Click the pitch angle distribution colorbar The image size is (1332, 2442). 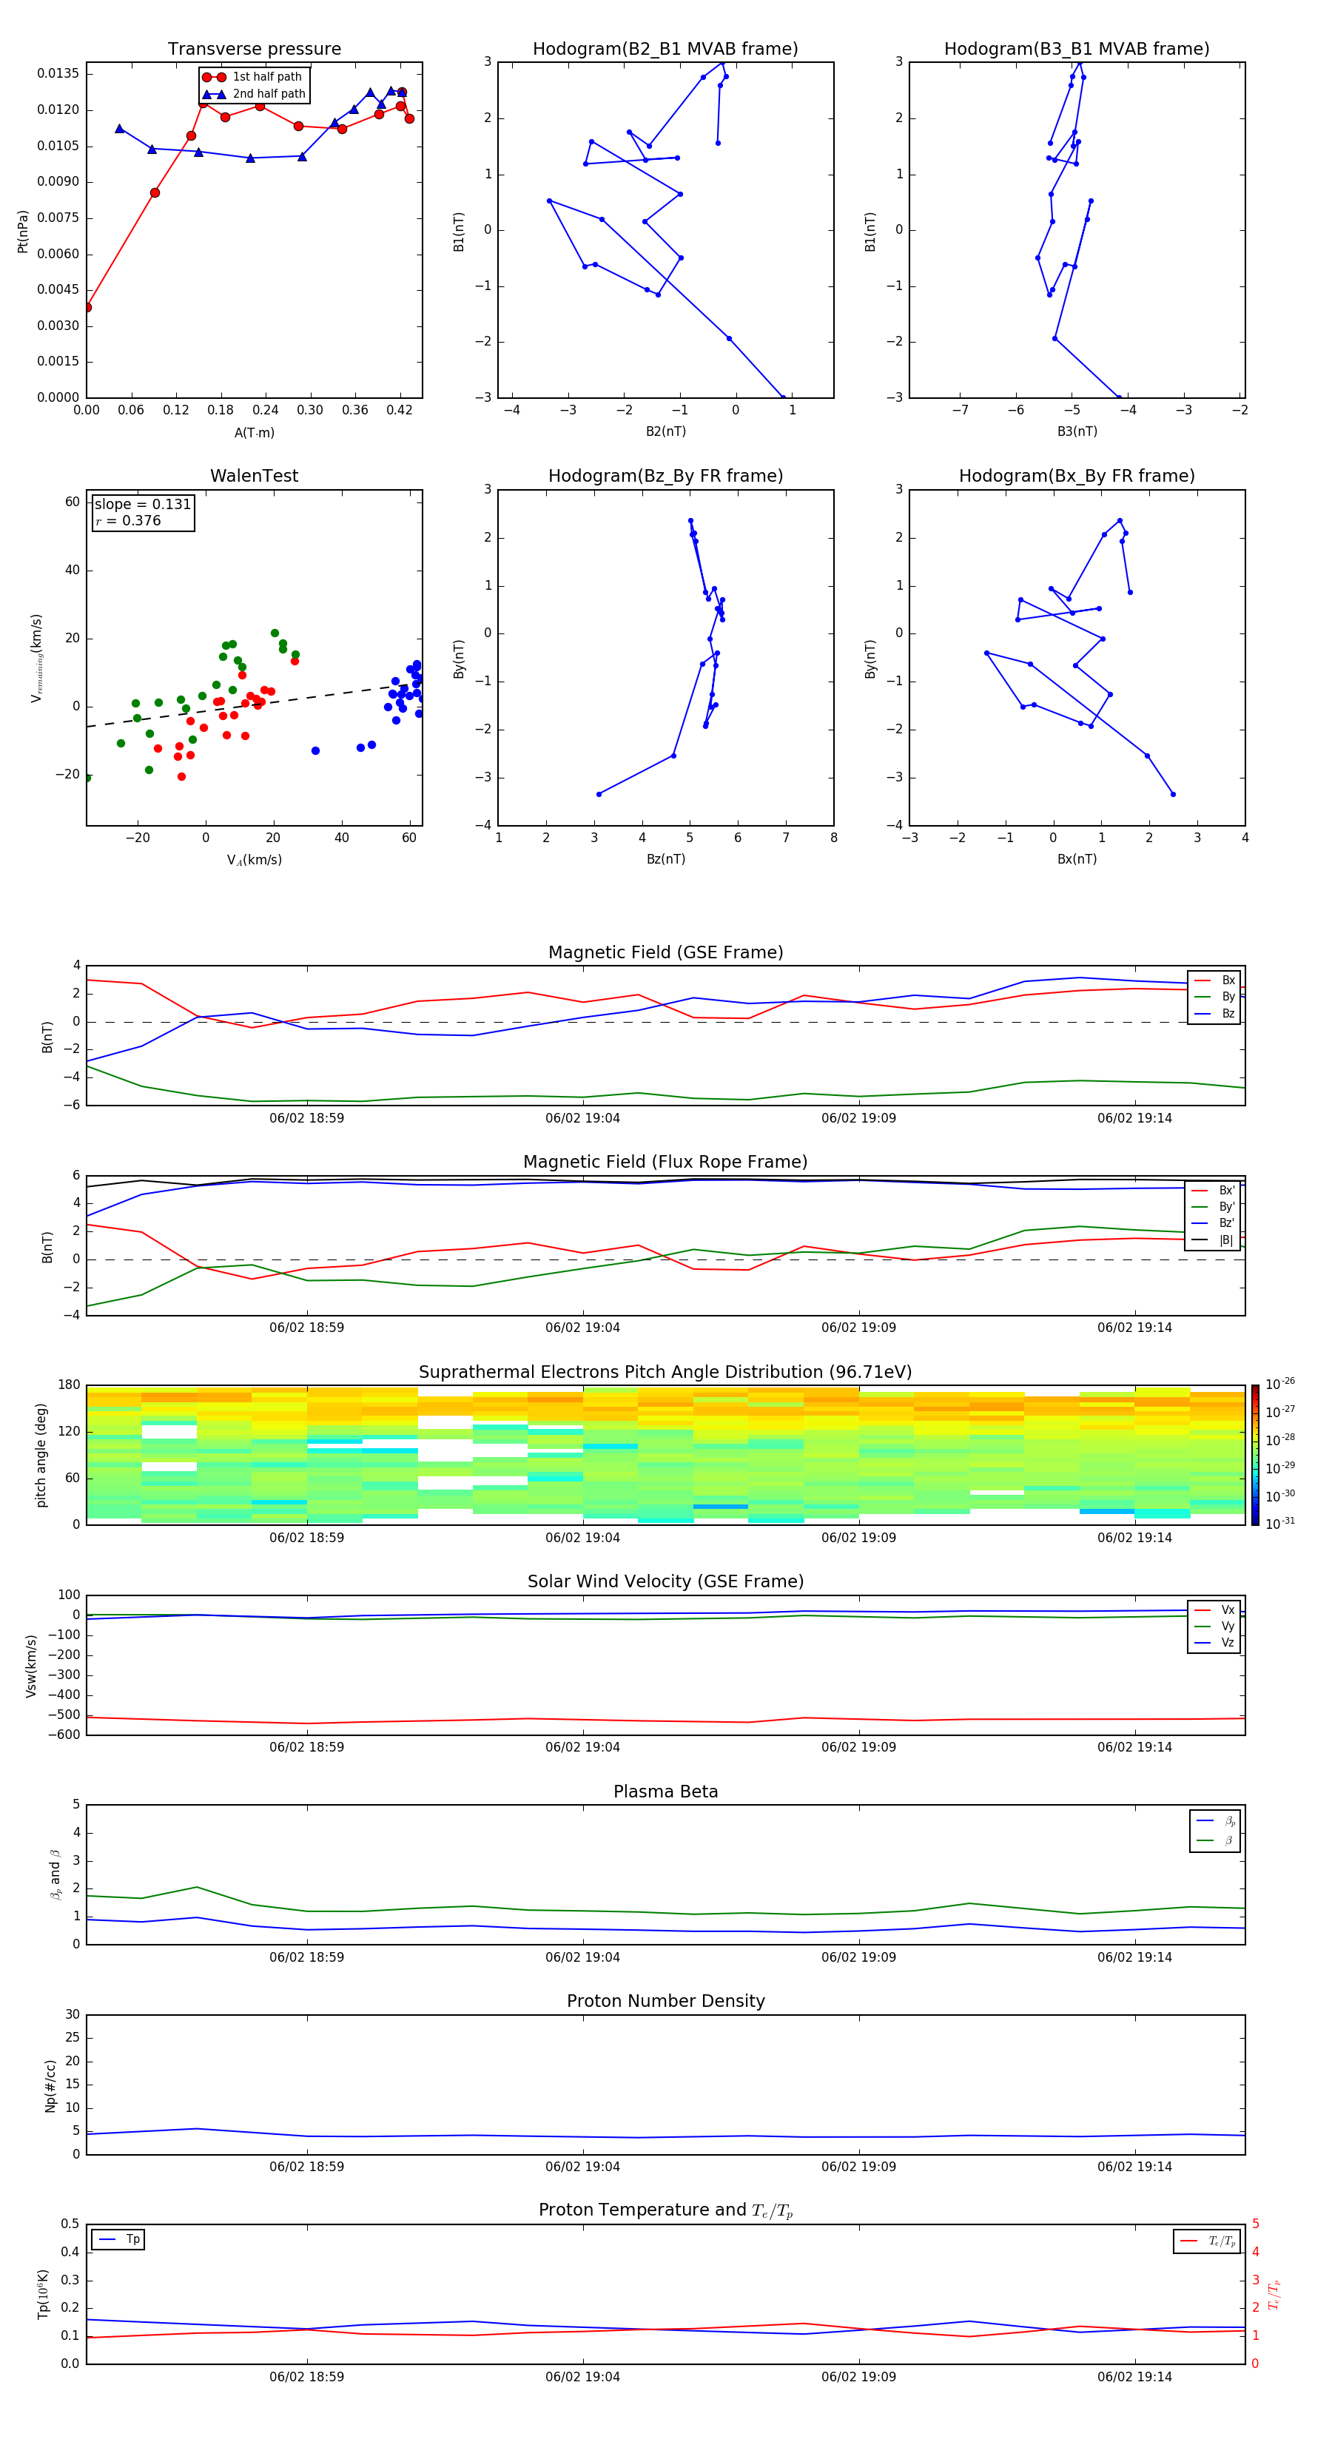(1254, 1455)
